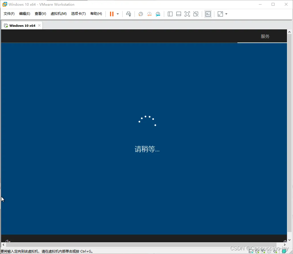
Task: Toggle the library sidebar panel
Action: click(170, 14)
